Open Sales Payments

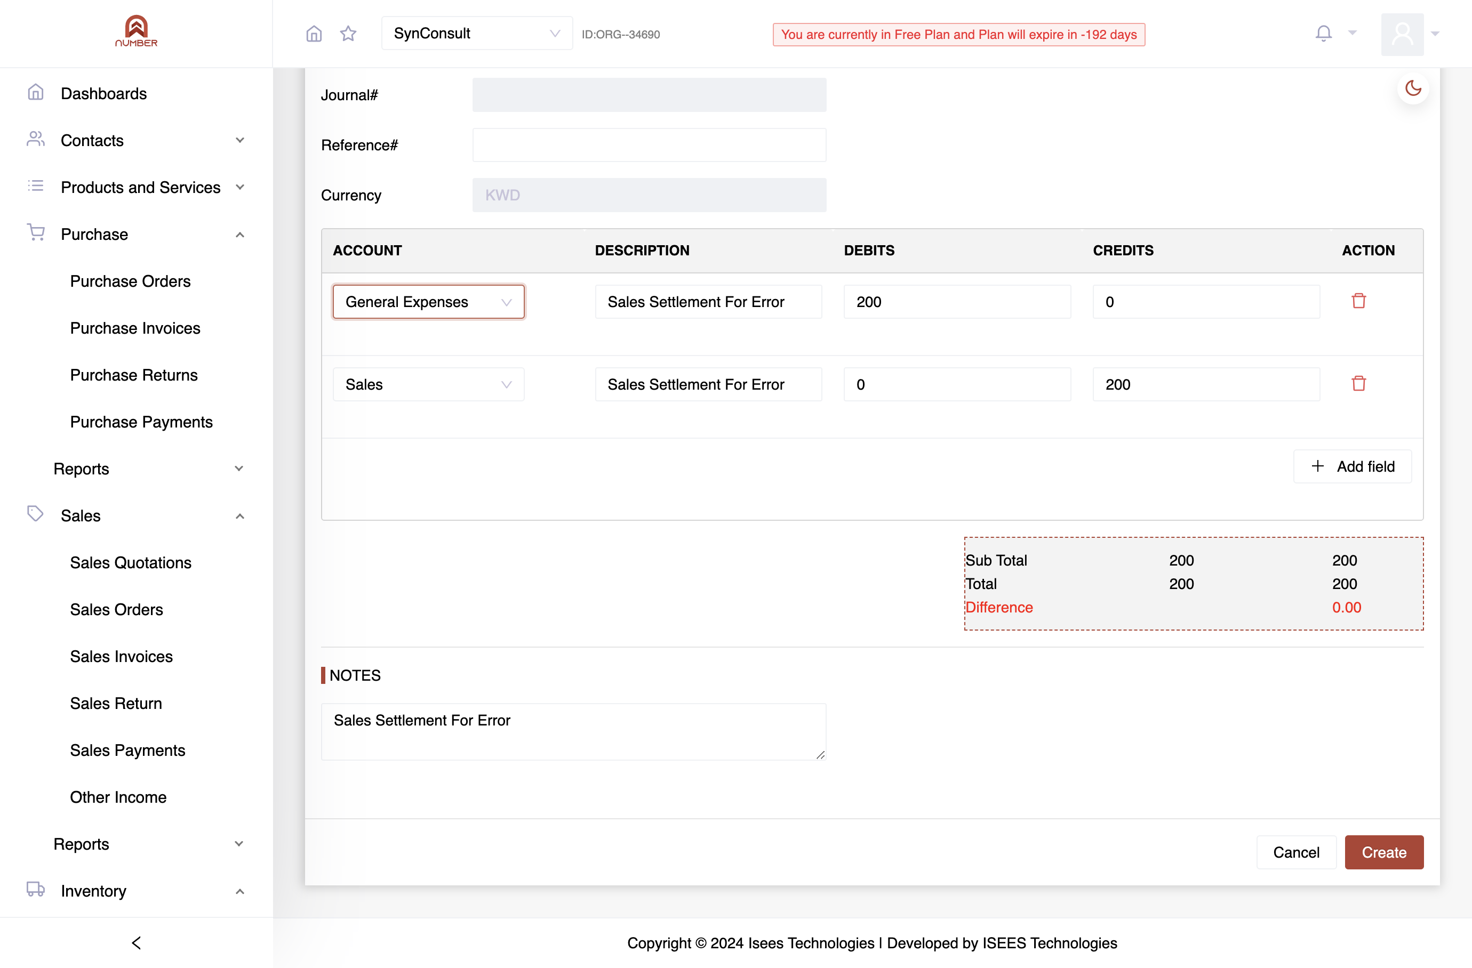[x=127, y=751]
